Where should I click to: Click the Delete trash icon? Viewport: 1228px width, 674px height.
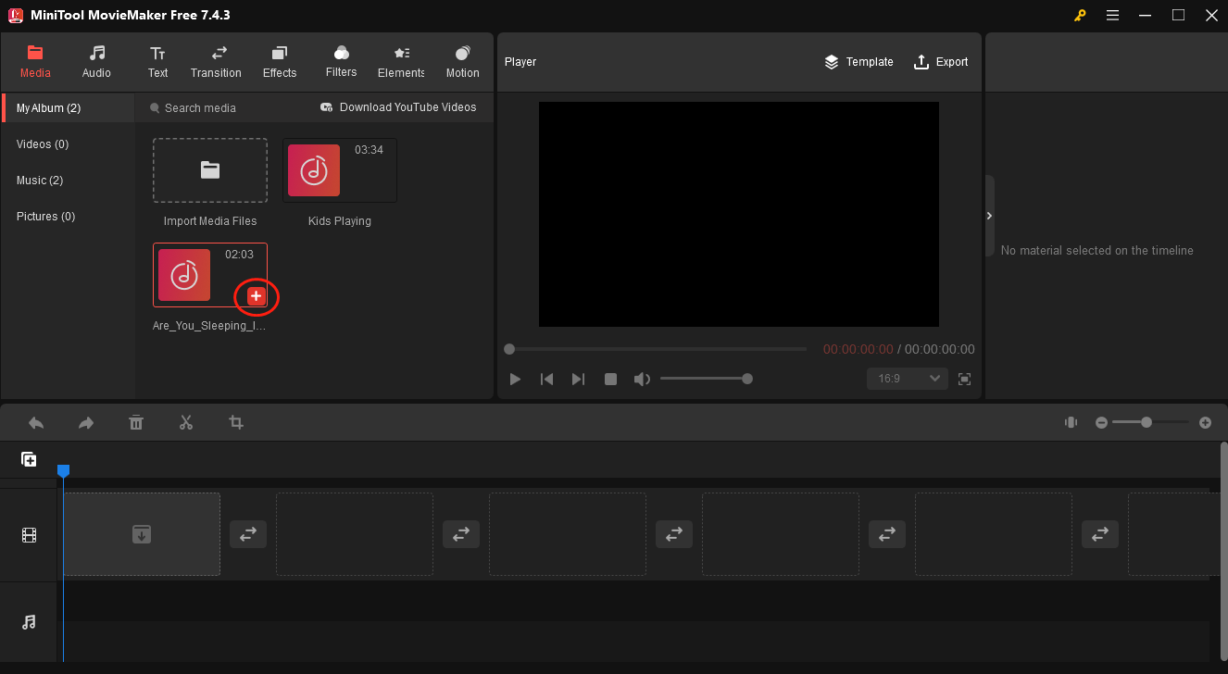pos(136,422)
